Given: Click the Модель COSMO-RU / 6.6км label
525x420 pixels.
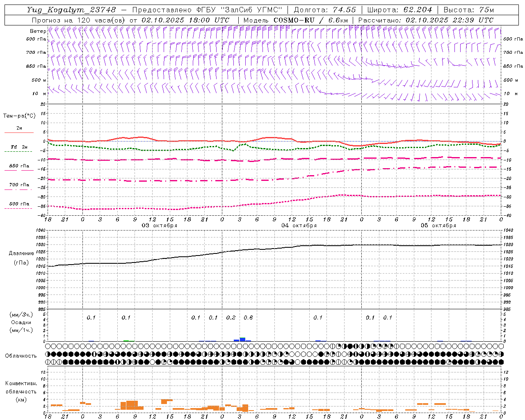Looking at the screenshot, I should [296, 20].
